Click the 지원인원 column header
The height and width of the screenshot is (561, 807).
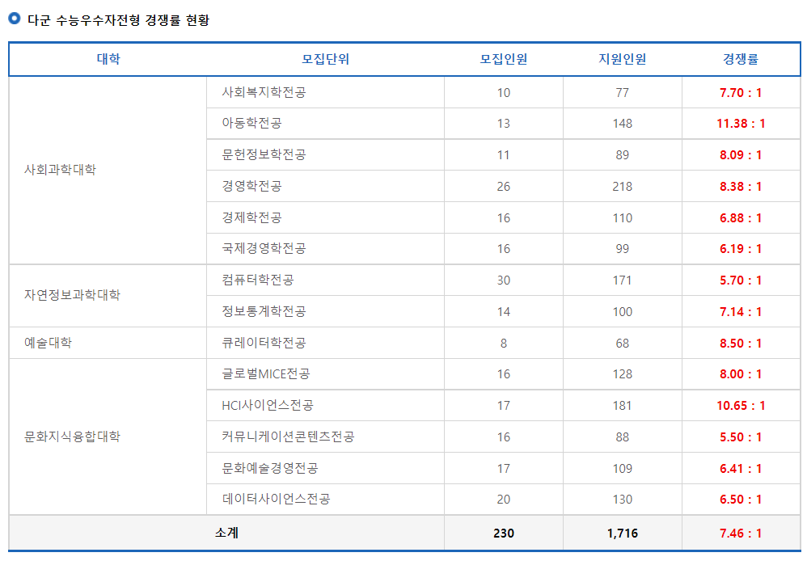[623, 58]
